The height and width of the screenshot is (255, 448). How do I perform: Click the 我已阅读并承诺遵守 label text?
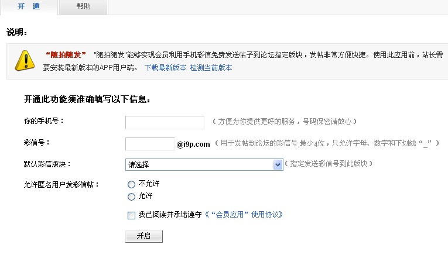tap(170, 215)
